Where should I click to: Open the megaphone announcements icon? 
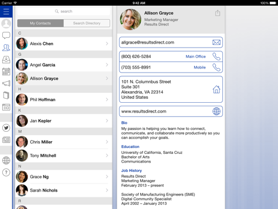[x=6, y=84]
